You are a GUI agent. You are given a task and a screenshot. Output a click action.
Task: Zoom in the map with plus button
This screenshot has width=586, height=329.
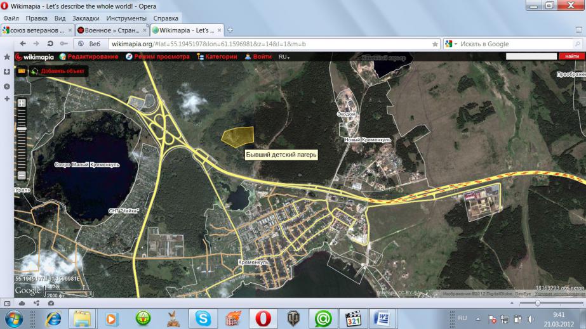(22, 103)
